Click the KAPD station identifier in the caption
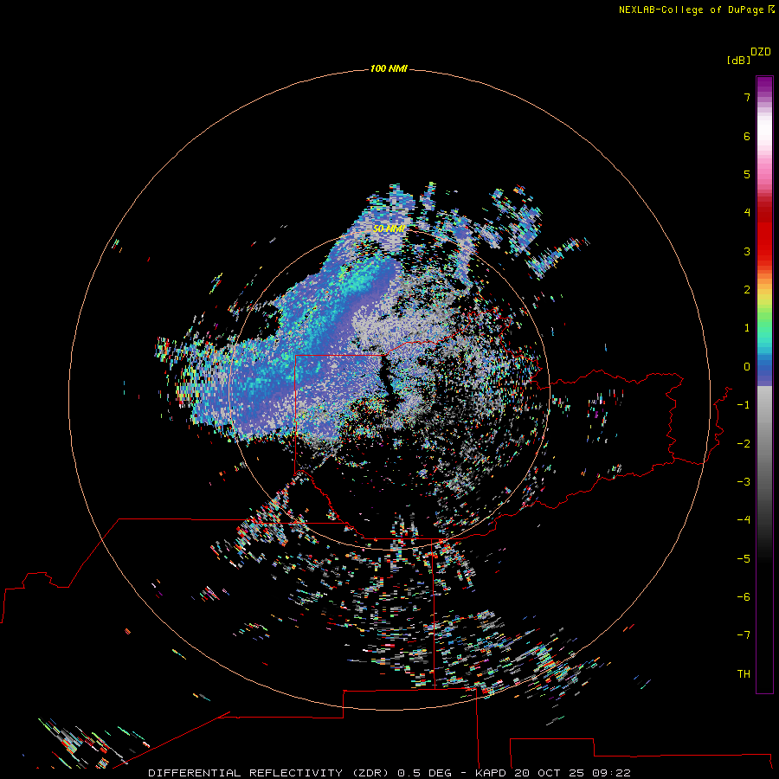This screenshot has width=779, height=779. (x=491, y=773)
